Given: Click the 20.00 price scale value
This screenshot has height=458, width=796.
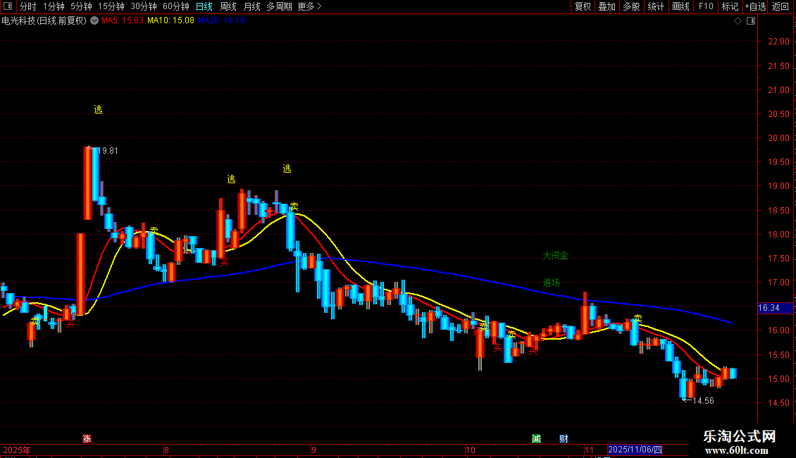Looking at the screenshot, I should coord(778,138).
